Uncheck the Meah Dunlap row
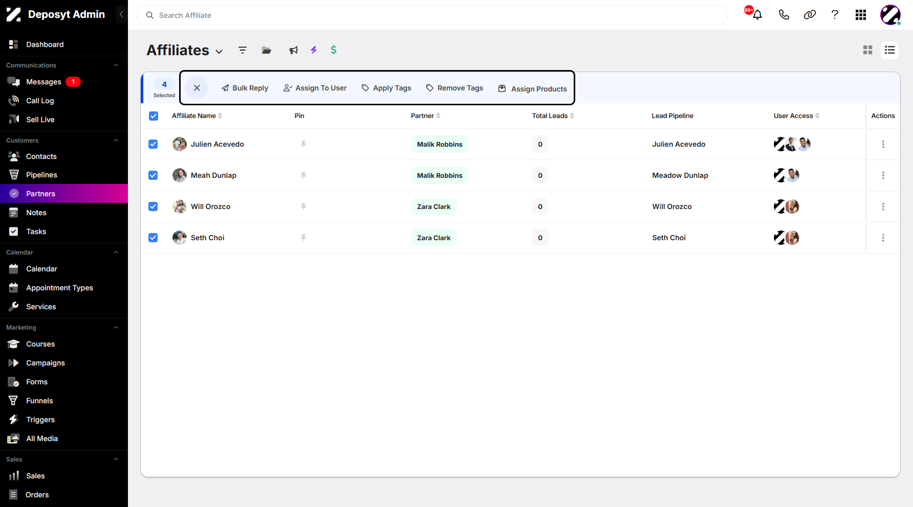This screenshot has height=507, width=913. [x=153, y=175]
